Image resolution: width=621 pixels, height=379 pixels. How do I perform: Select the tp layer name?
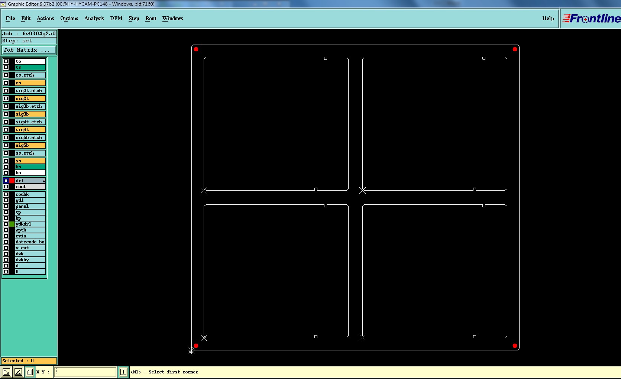30,212
